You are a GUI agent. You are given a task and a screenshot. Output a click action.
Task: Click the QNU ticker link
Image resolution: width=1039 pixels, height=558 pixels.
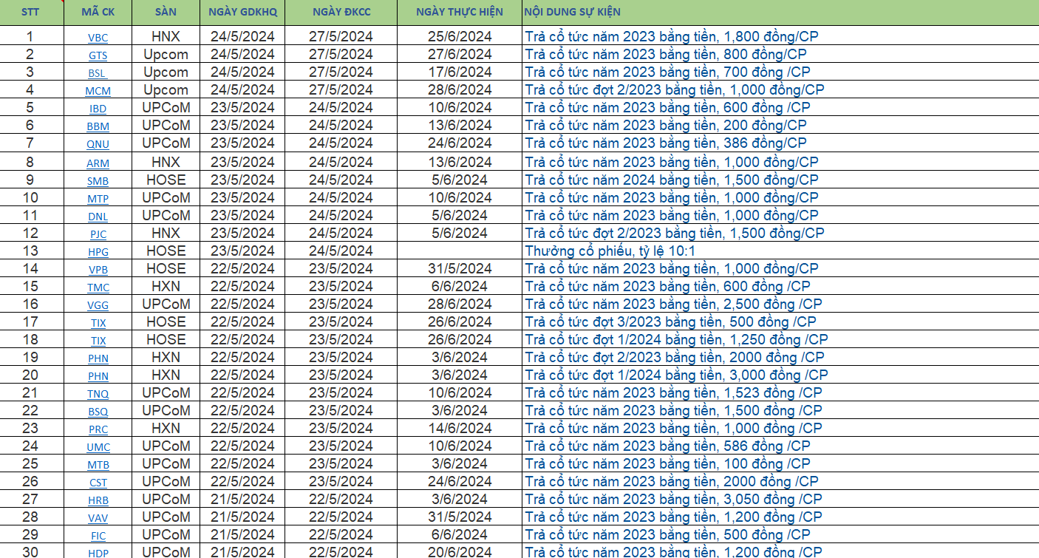coord(98,144)
